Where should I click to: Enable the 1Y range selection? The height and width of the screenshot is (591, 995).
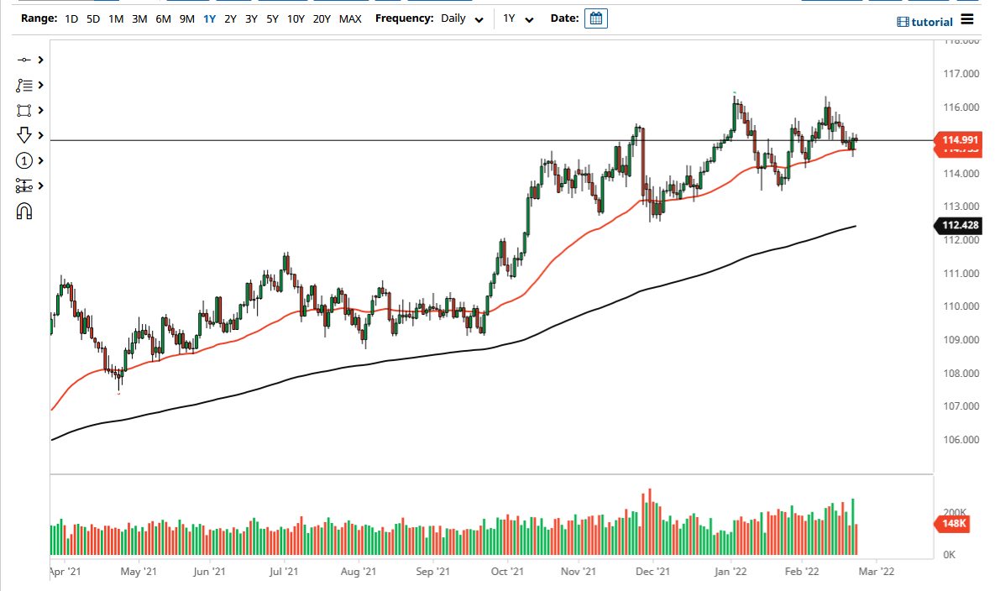click(209, 18)
